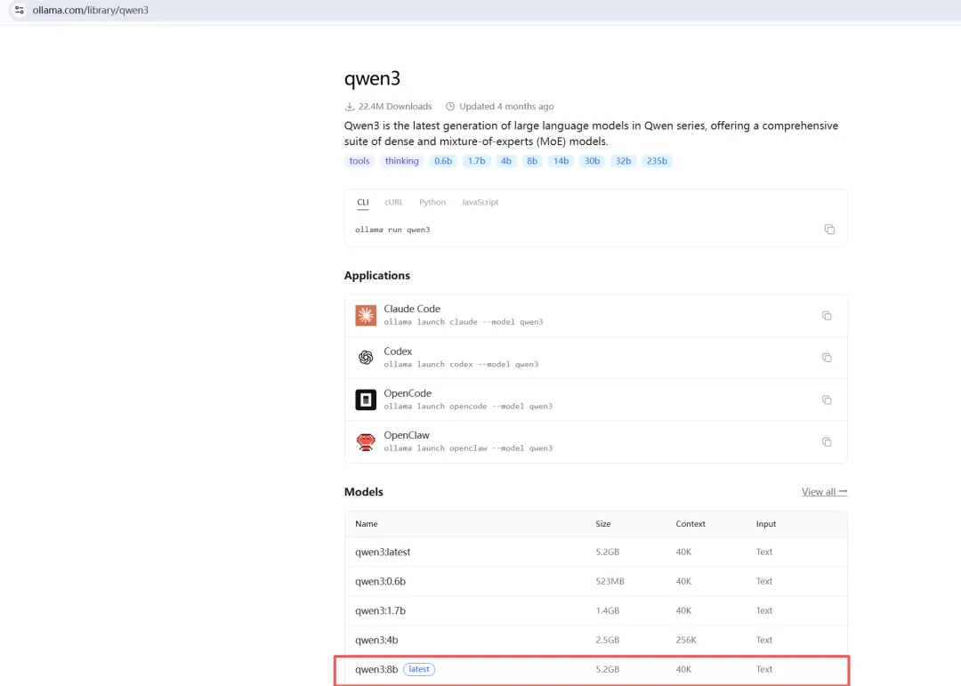Click the Applications section heading
Viewport: 961px width, 686px height.
pyautogui.click(x=377, y=275)
